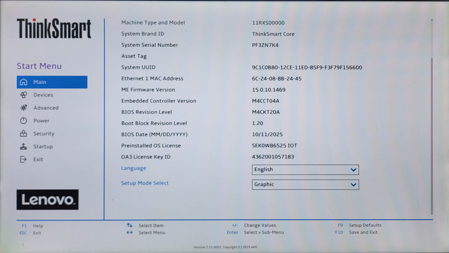This screenshot has height=253, width=449.
Task: Click OS license SEK0W86525 IOT
Action: (x=274, y=146)
